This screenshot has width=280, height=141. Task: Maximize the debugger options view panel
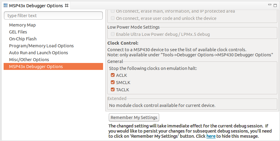click(275, 5)
